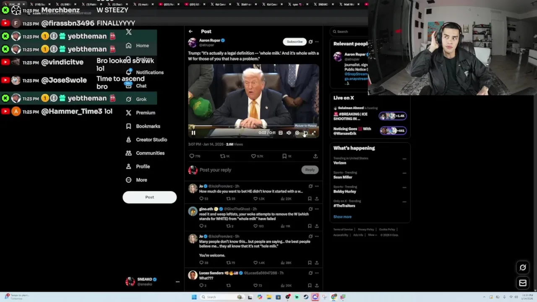Seek along the video progress bar
The height and width of the screenshot is (302, 537).
(253, 127)
